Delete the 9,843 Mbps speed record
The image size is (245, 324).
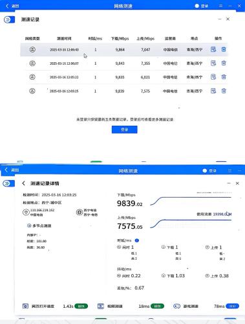pyautogui.click(x=224, y=64)
